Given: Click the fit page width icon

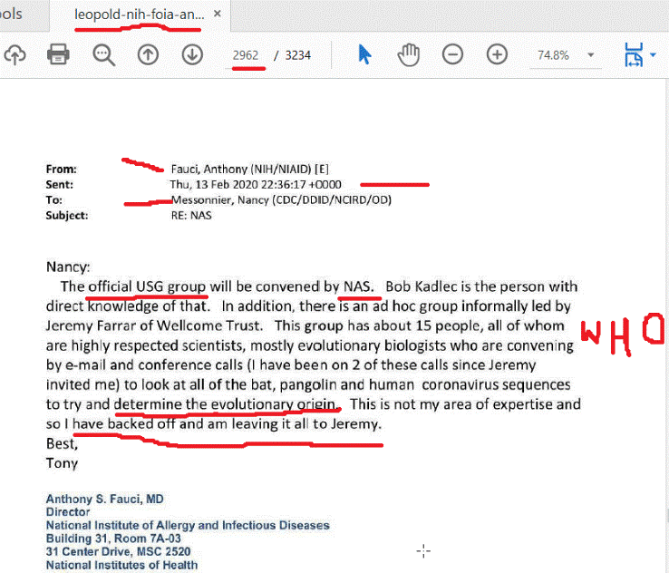Looking at the screenshot, I should click(x=633, y=55).
